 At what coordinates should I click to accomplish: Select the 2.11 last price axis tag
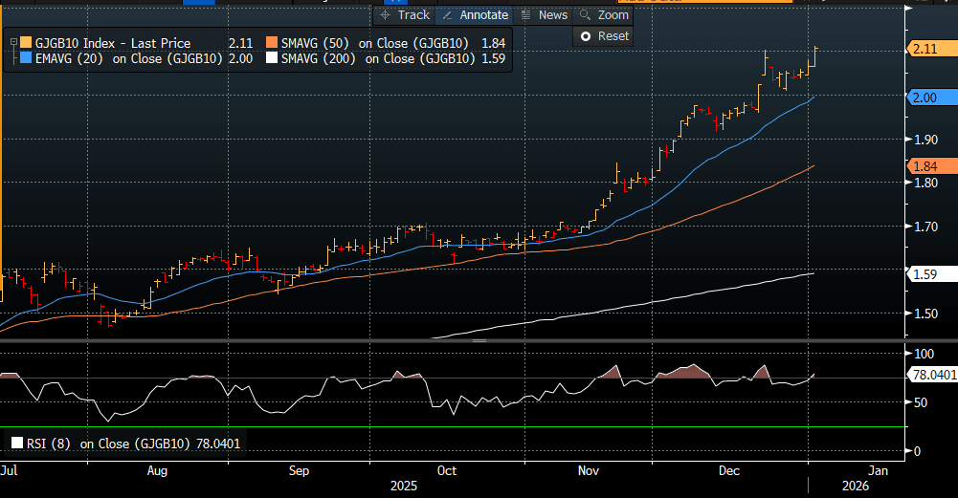click(x=928, y=50)
